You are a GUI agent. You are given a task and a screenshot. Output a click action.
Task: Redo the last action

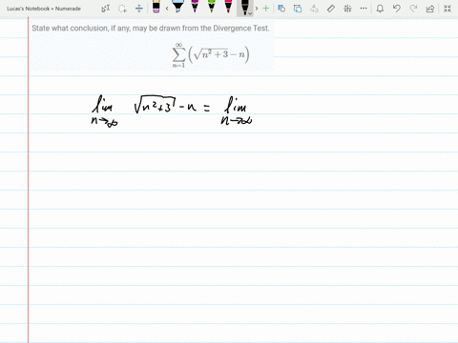pos(413,9)
